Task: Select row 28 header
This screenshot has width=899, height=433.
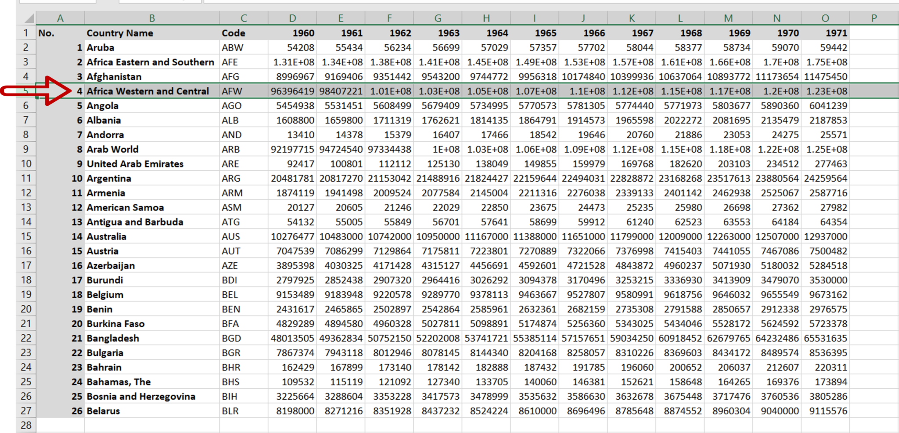Action: click(x=25, y=425)
